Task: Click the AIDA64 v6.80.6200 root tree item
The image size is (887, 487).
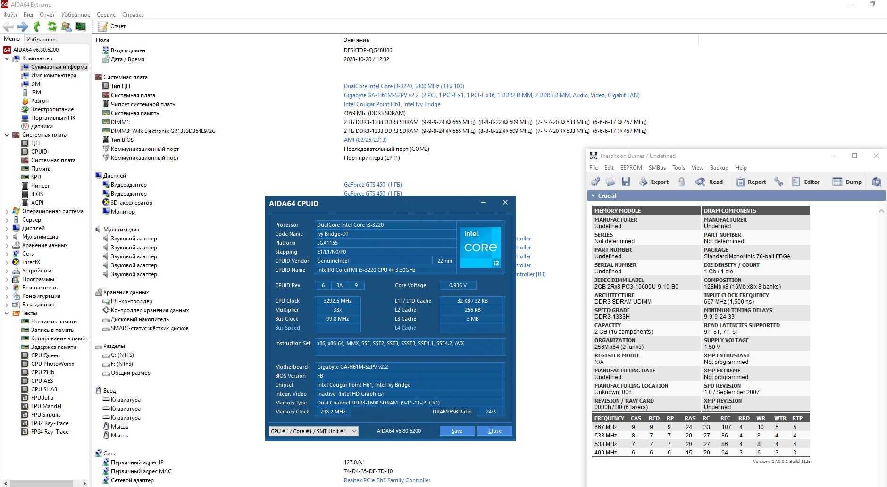Action: 35,50
